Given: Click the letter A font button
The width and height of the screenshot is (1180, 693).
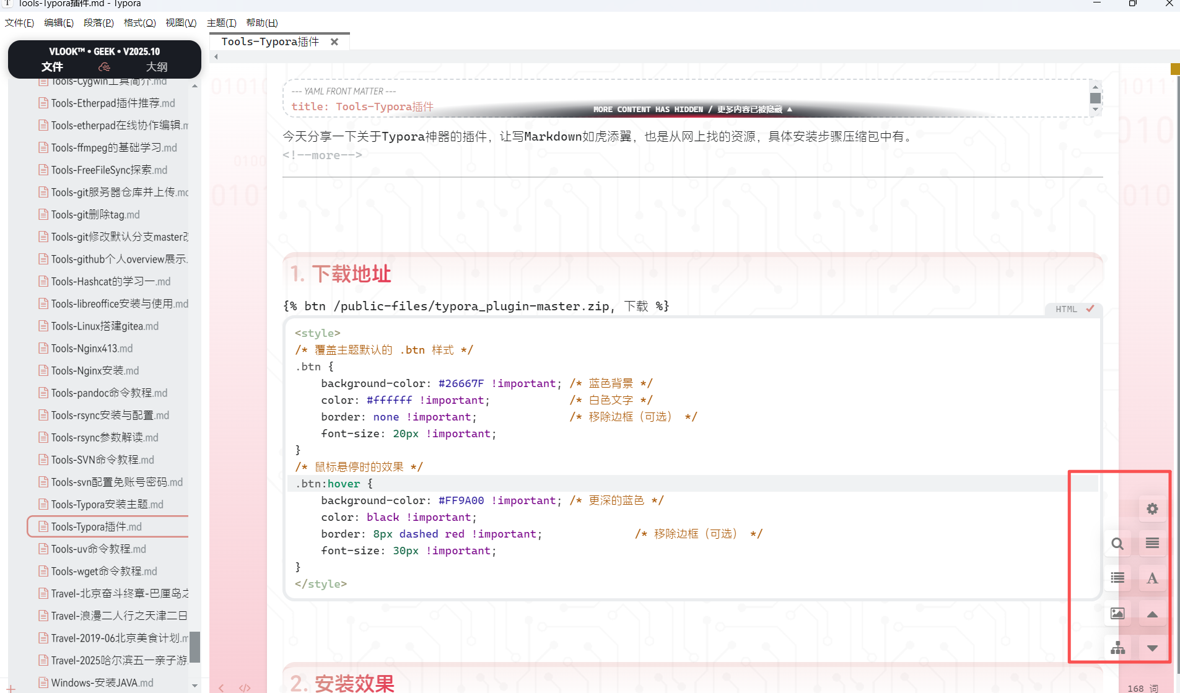Looking at the screenshot, I should 1152,578.
